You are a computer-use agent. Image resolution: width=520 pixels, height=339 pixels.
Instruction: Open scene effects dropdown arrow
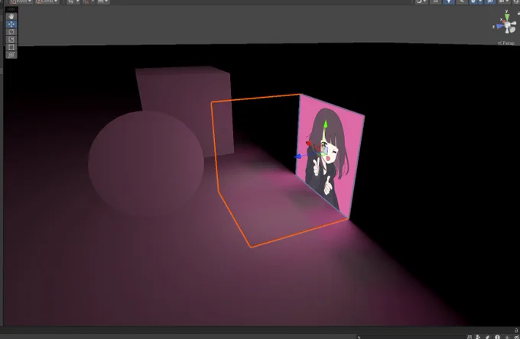click(480, 2)
